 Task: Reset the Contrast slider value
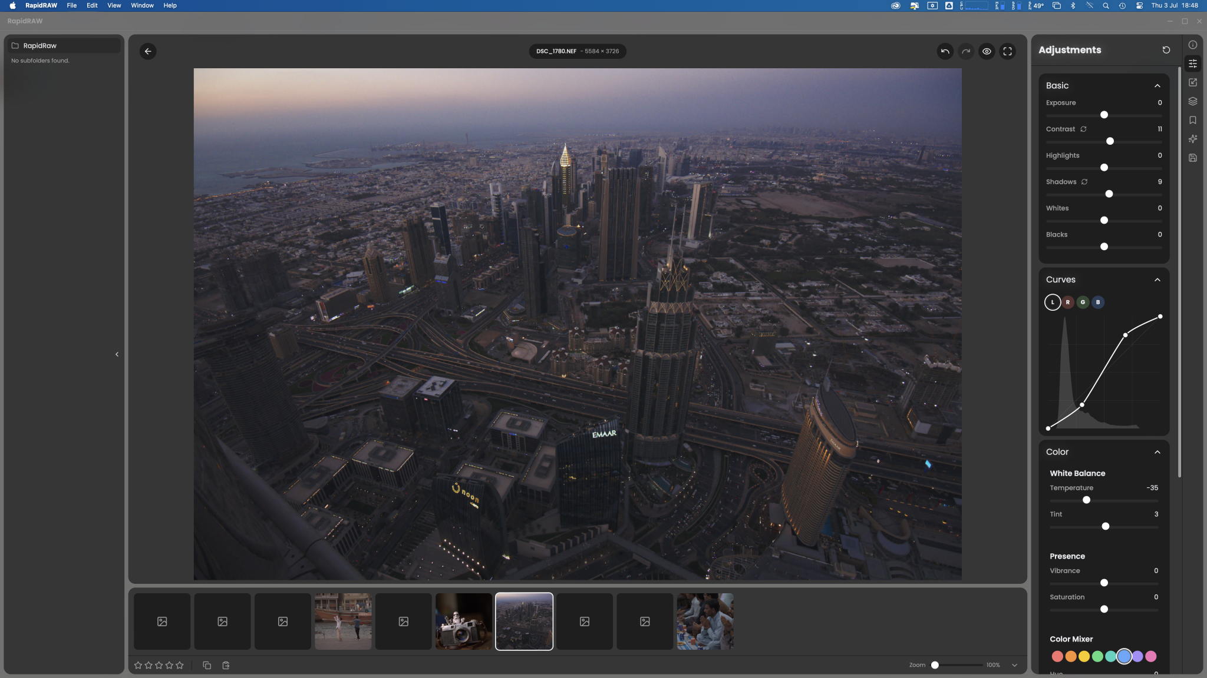click(x=1083, y=129)
